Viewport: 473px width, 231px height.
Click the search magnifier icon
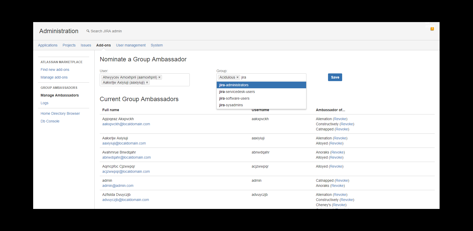(88, 31)
